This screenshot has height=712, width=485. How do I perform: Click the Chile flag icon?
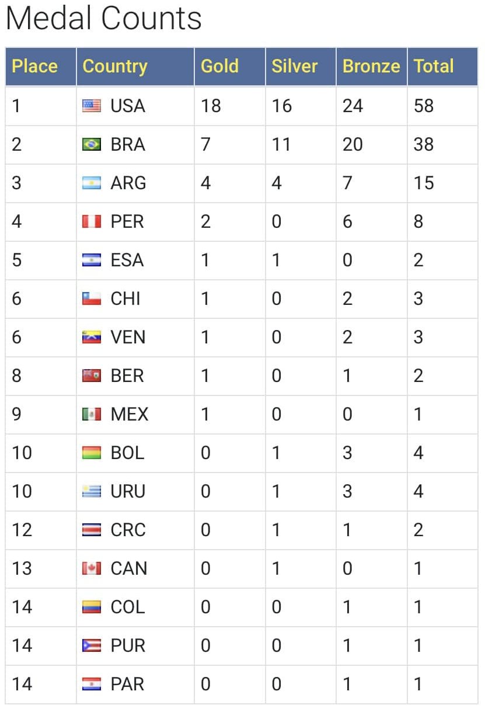tap(92, 298)
